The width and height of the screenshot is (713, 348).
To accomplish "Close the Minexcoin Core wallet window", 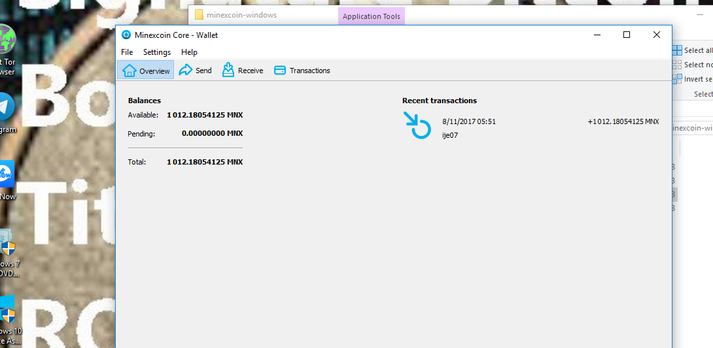I will tap(657, 35).
